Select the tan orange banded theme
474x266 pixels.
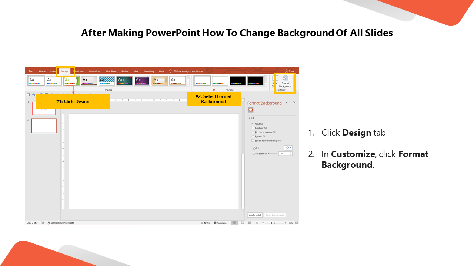tap(160, 81)
